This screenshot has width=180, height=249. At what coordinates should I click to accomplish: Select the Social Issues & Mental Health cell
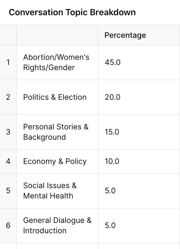[50, 191]
